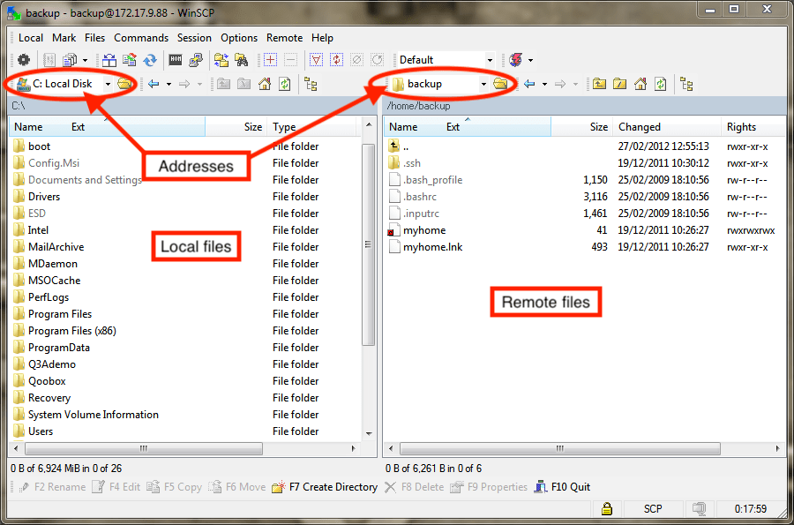Screen dimensions: 794x525
Task: Synchronize directories using the folder-arrows icon
Action: tap(222, 59)
